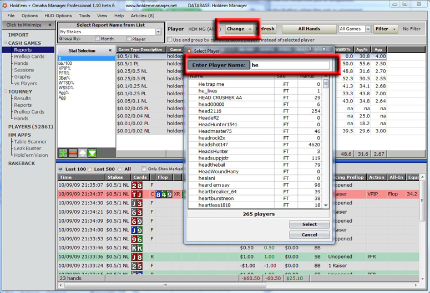The height and width of the screenshot is (293, 430).
Task: Select the Last 500 radio button
Action: coord(89,169)
